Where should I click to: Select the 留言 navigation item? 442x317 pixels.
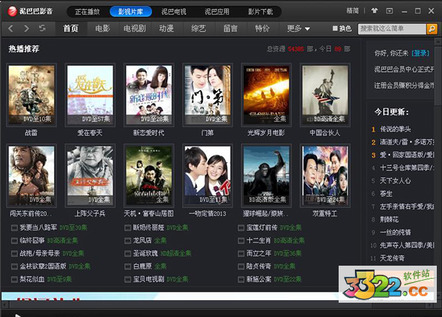coord(231,29)
